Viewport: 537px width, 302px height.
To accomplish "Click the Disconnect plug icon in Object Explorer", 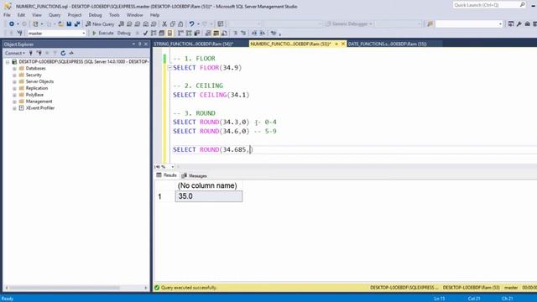I will point(39,53).
